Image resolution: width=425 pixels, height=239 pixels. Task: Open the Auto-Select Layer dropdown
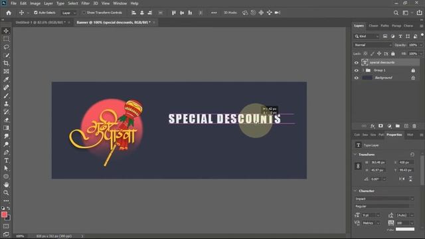(68, 13)
